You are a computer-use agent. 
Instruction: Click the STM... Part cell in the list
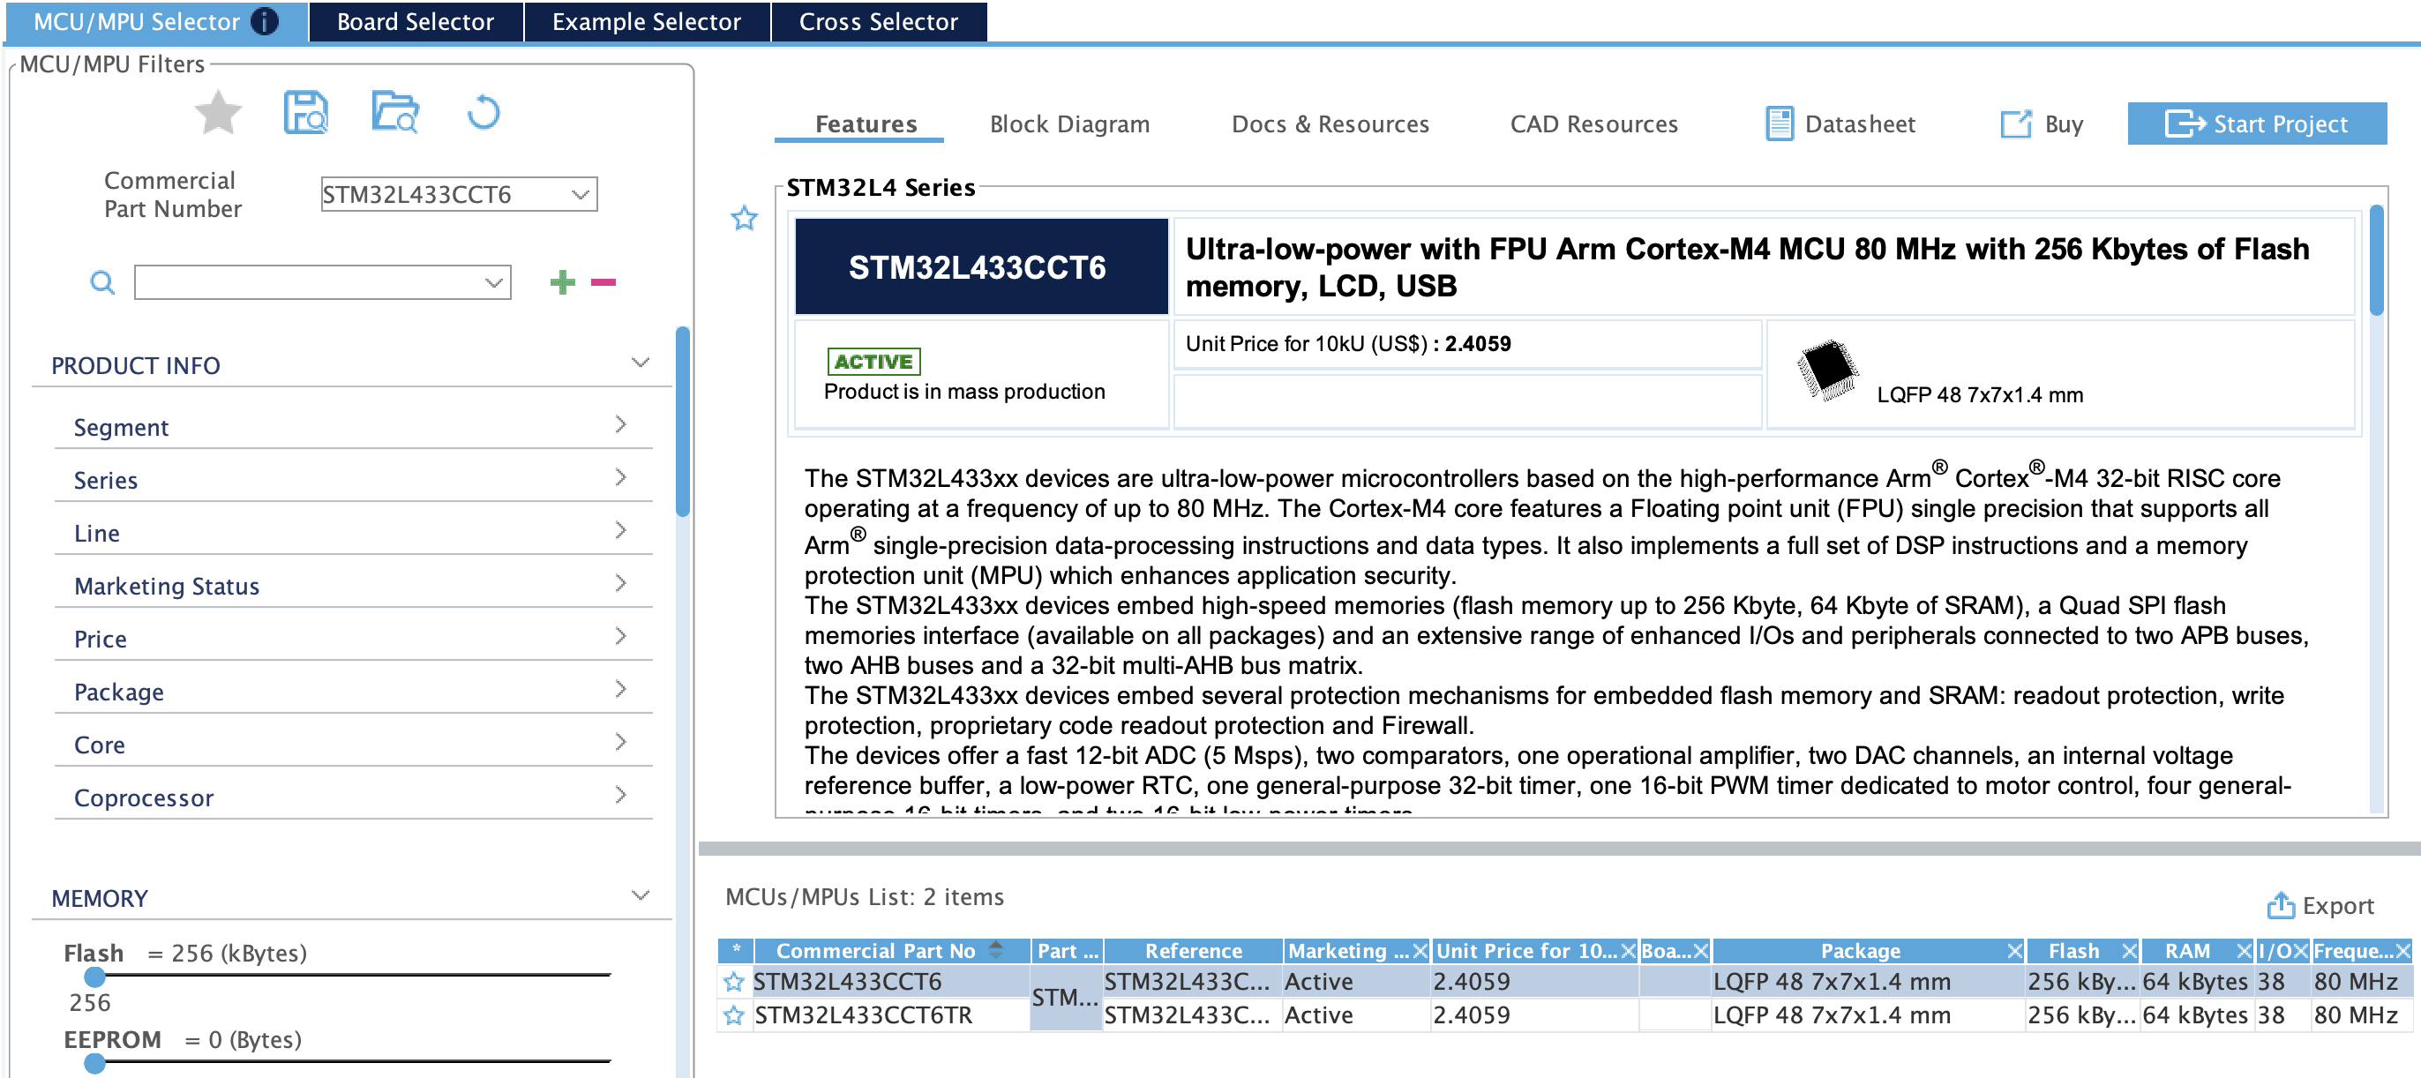[x=1065, y=998]
